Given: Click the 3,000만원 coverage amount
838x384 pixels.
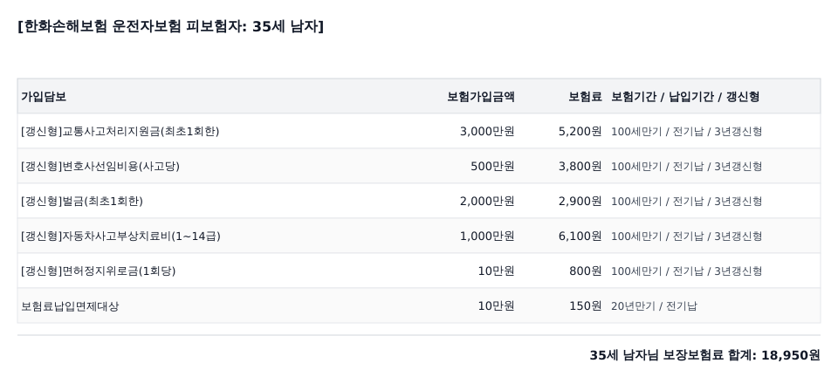Looking at the screenshot, I should click(x=487, y=132).
